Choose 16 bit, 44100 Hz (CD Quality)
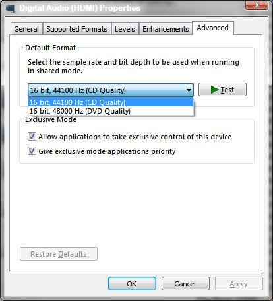The image size is (273, 301). coord(111,102)
